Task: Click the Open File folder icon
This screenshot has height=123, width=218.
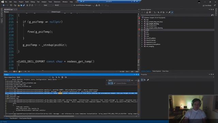Action: (x=19, y=5)
